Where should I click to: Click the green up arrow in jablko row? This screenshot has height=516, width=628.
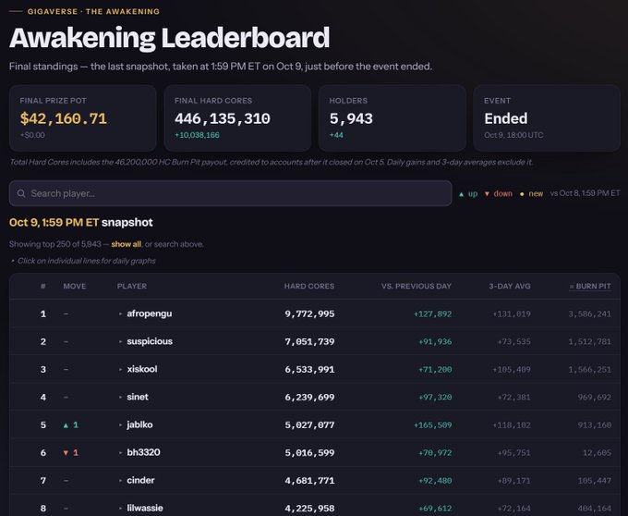pos(66,425)
